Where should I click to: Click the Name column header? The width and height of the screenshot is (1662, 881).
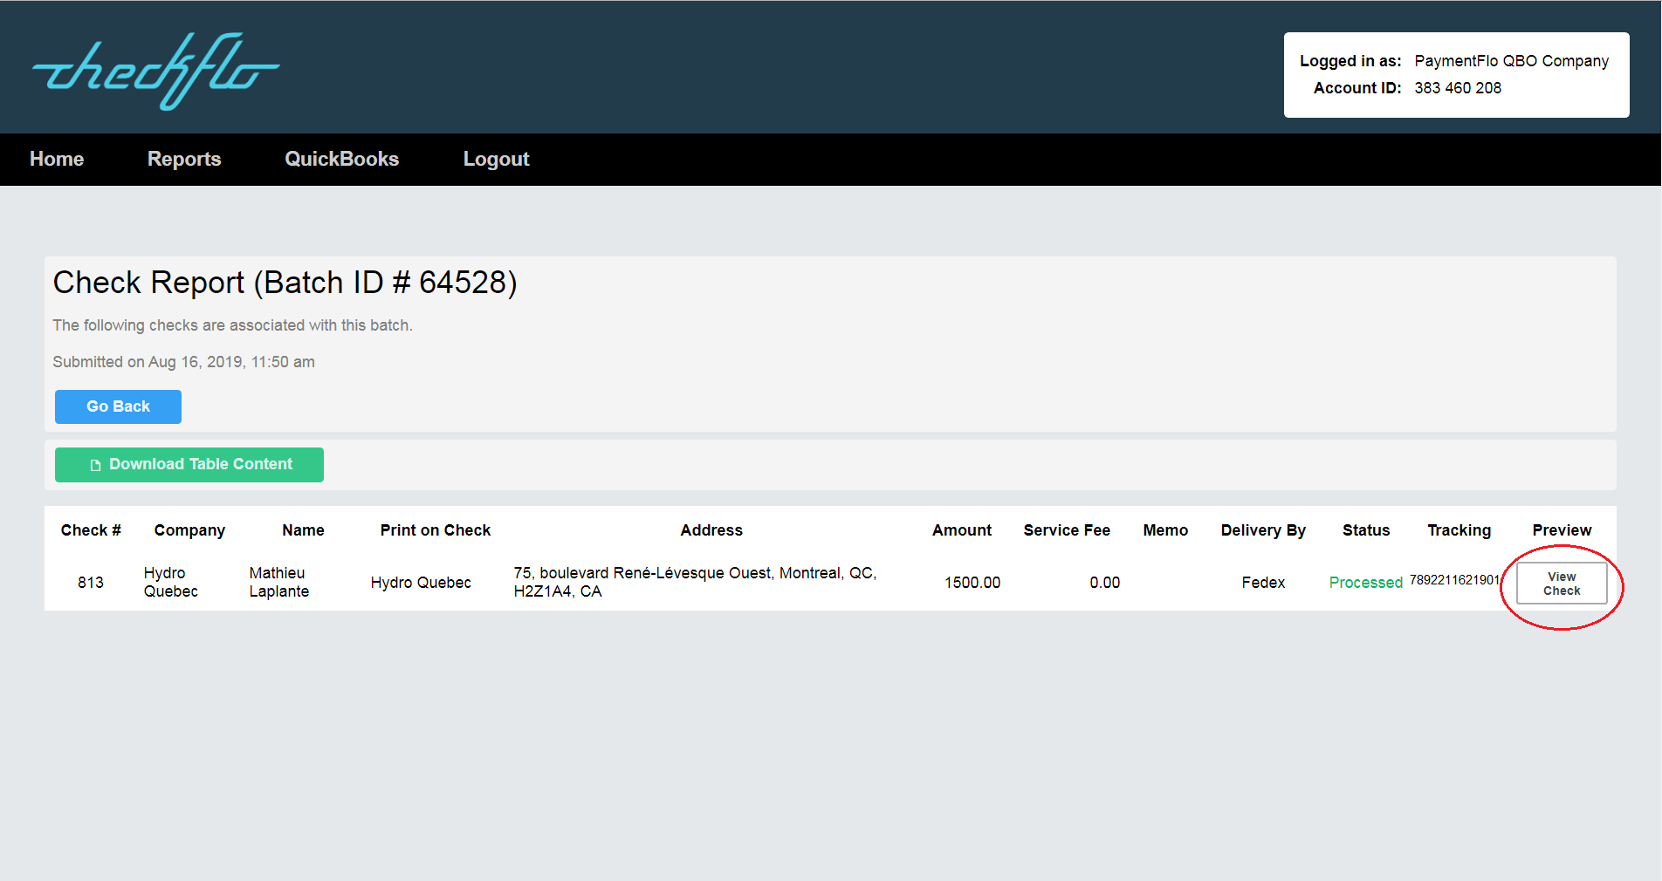[303, 530]
